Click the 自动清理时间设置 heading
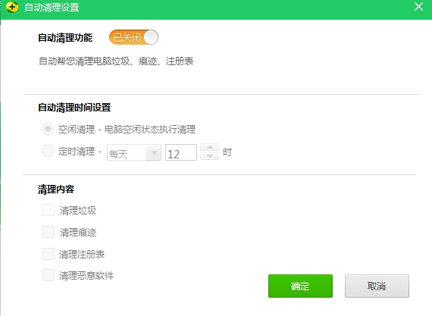 coord(74,107)
